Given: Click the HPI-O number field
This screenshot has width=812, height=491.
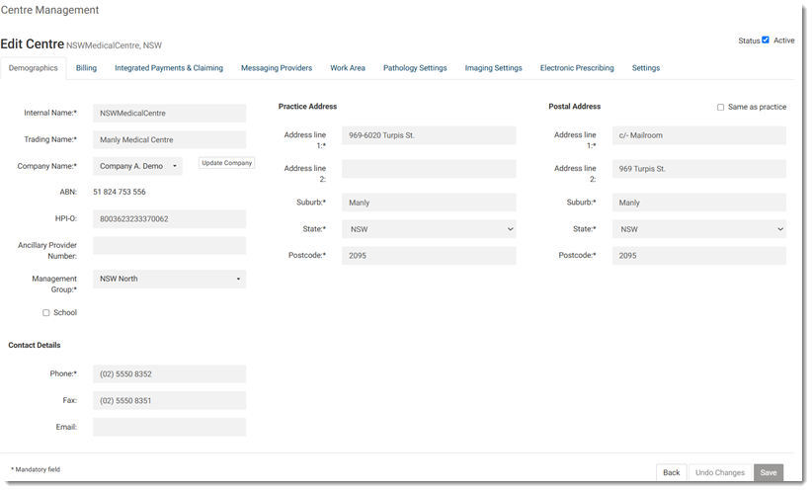Looking at the screenshot, I should click(x=169, y=218).
